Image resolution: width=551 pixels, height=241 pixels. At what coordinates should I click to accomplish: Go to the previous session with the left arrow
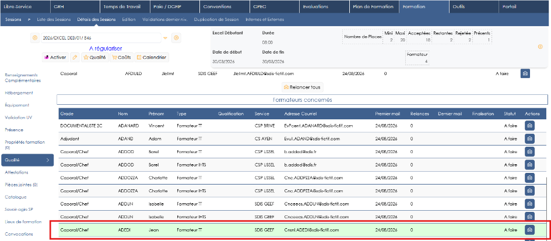coord(35,37)
